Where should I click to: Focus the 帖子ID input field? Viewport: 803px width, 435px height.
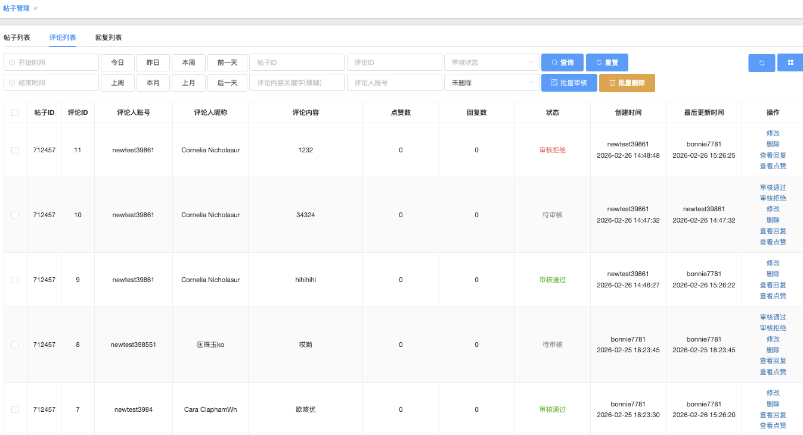(x=296, y=62)
